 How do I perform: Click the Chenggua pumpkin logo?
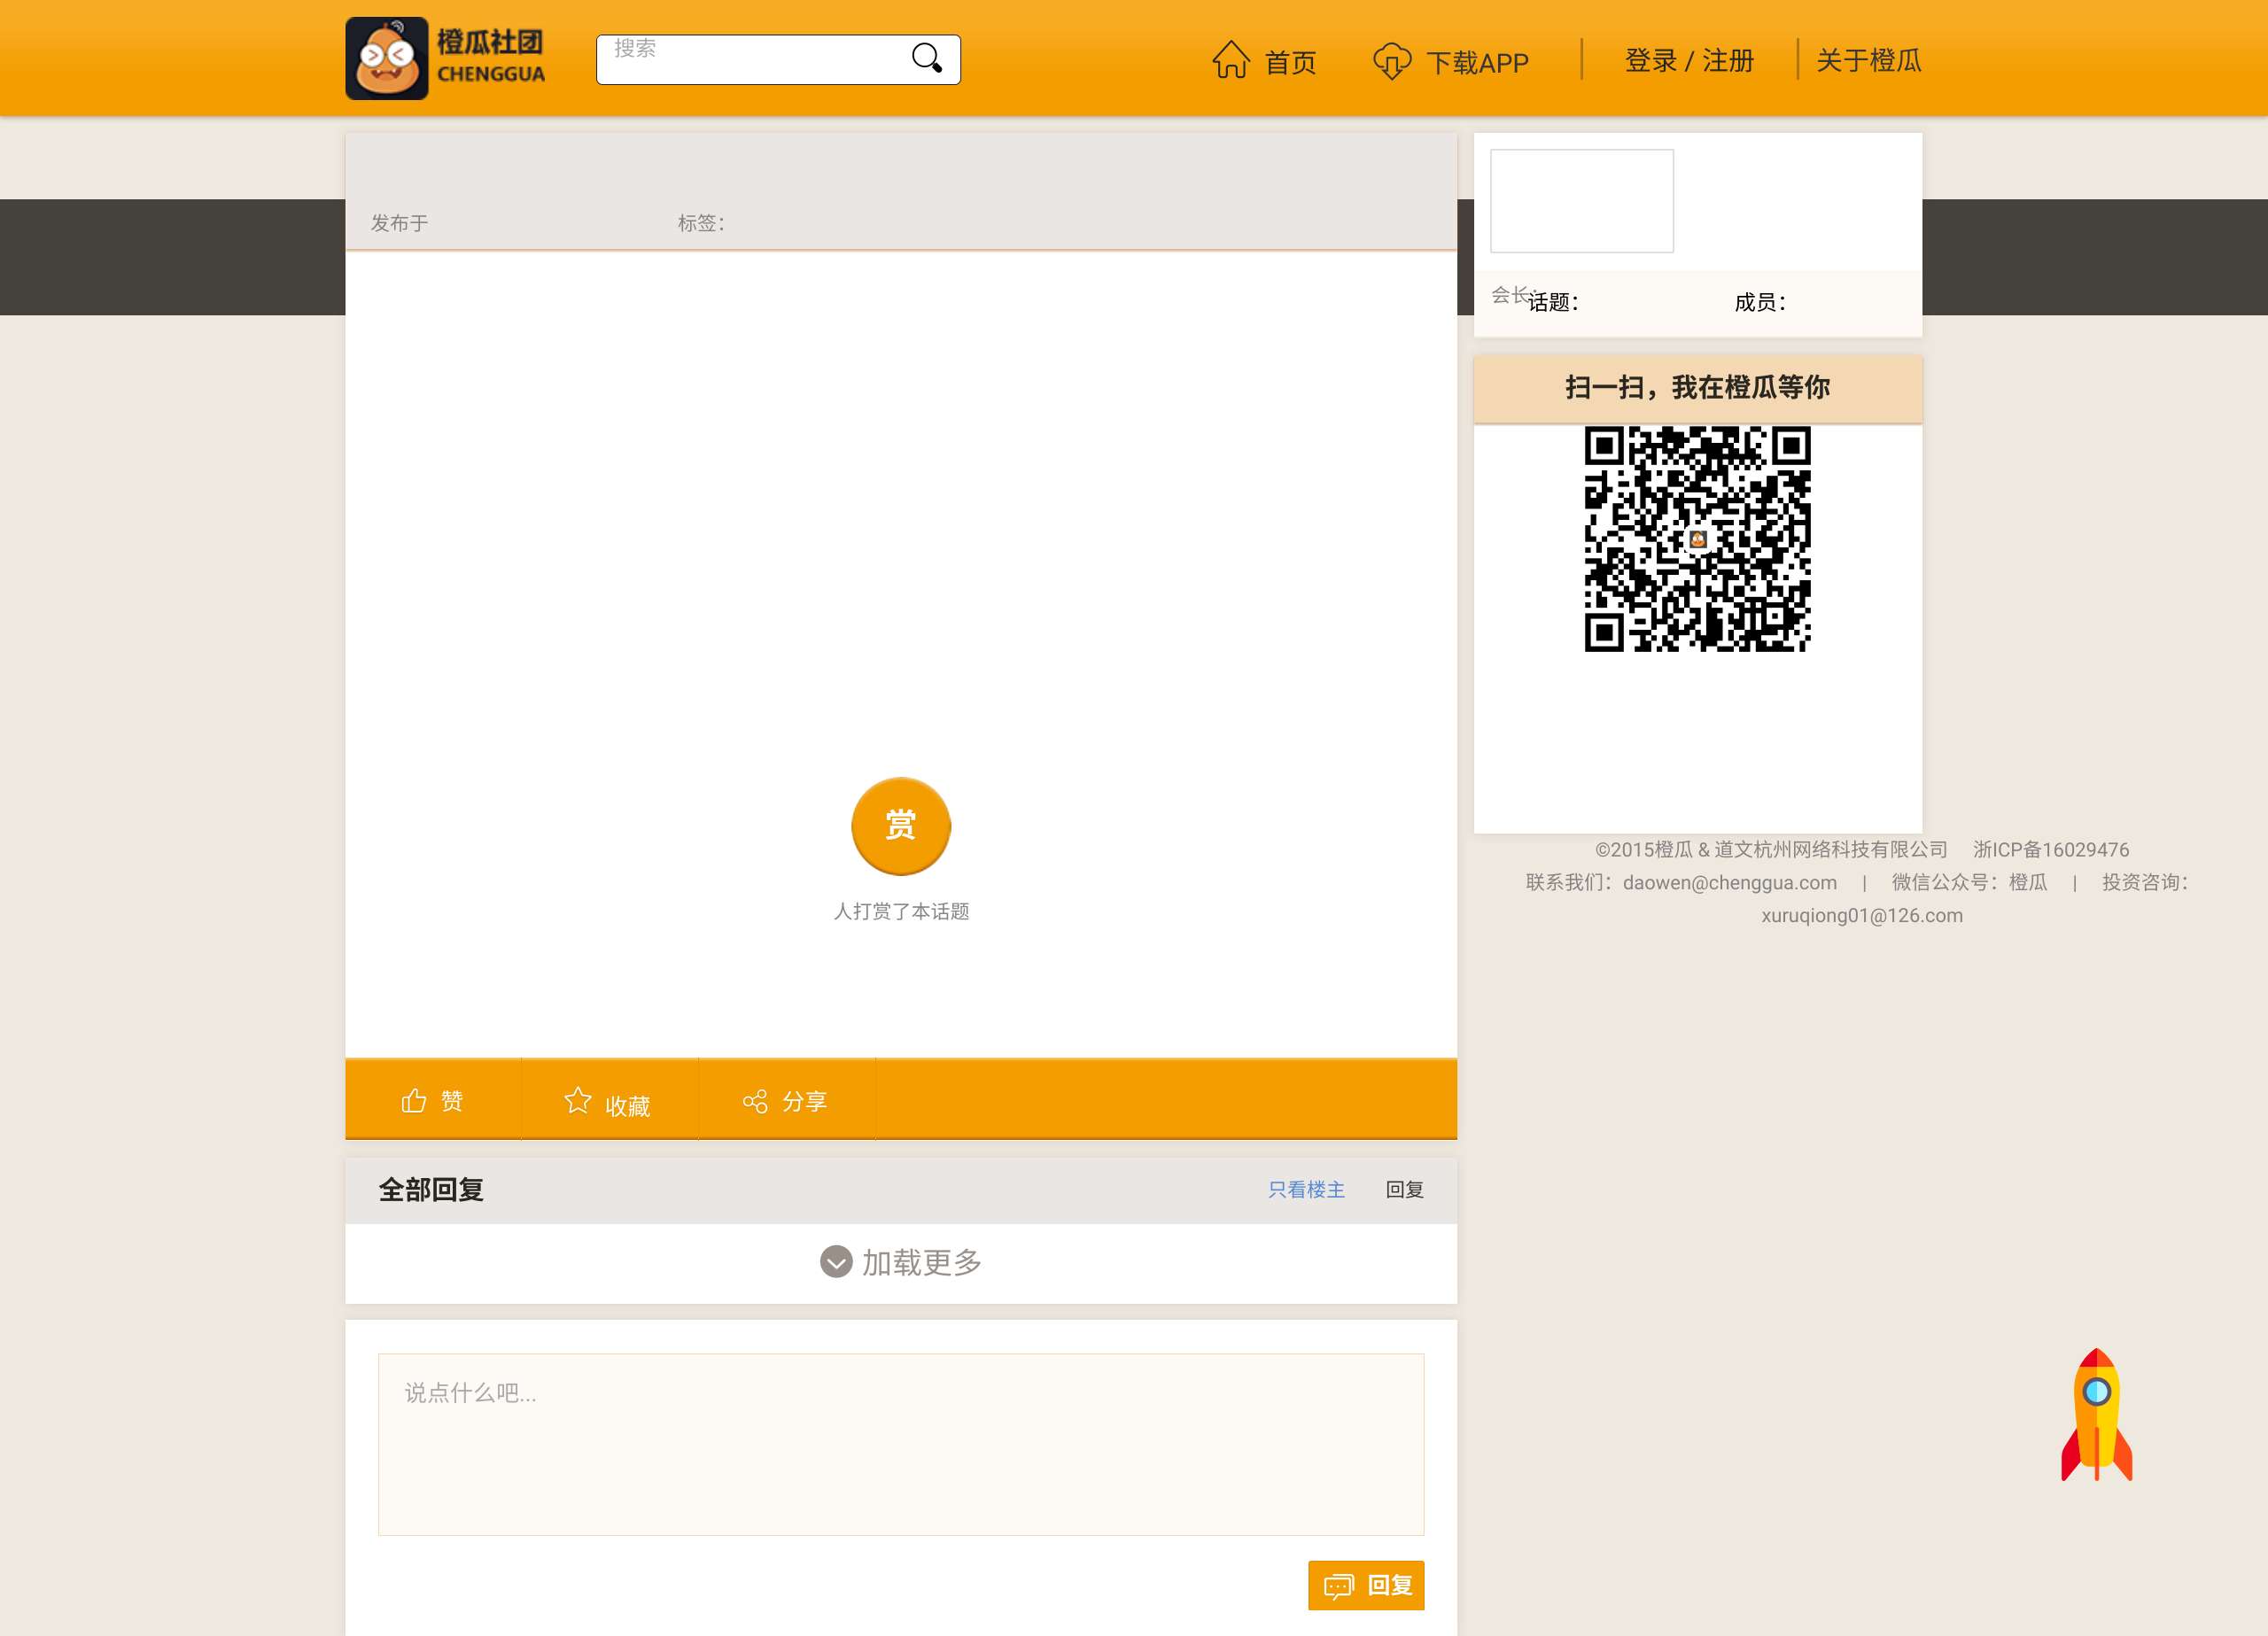pos(387,58)
